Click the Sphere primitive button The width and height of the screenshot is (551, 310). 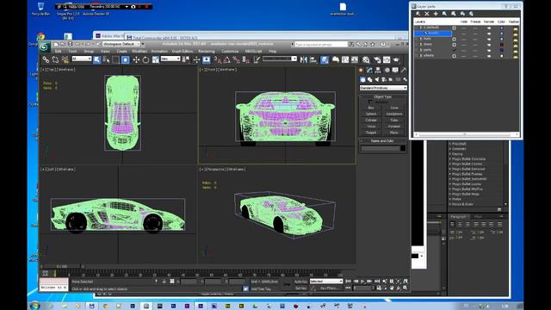click(371, 115)
